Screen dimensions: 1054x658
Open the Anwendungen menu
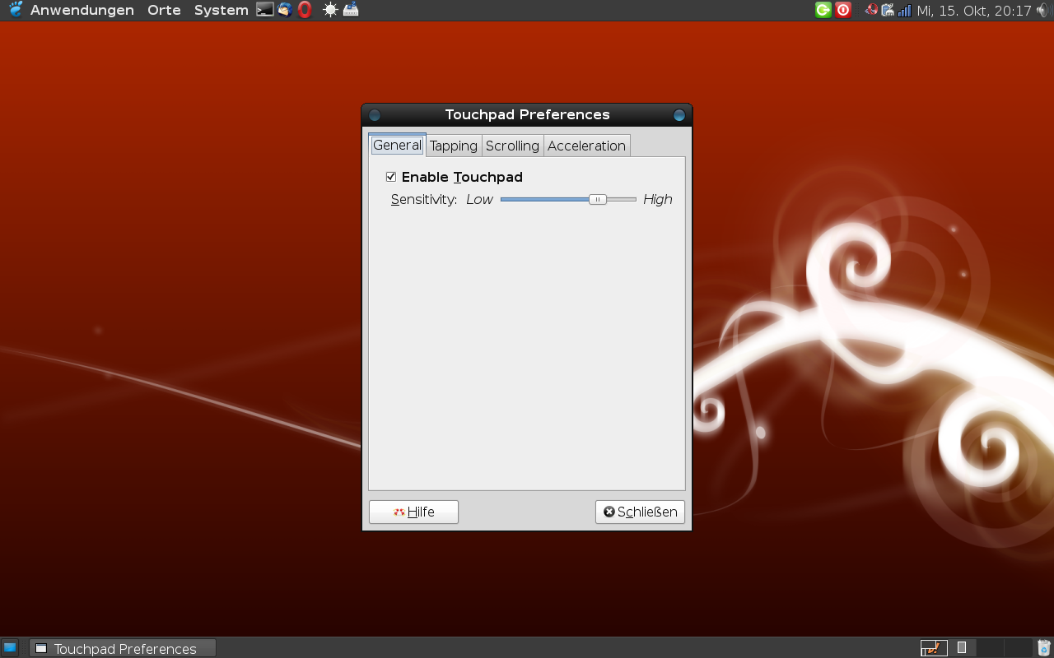[x=82, y=10]
